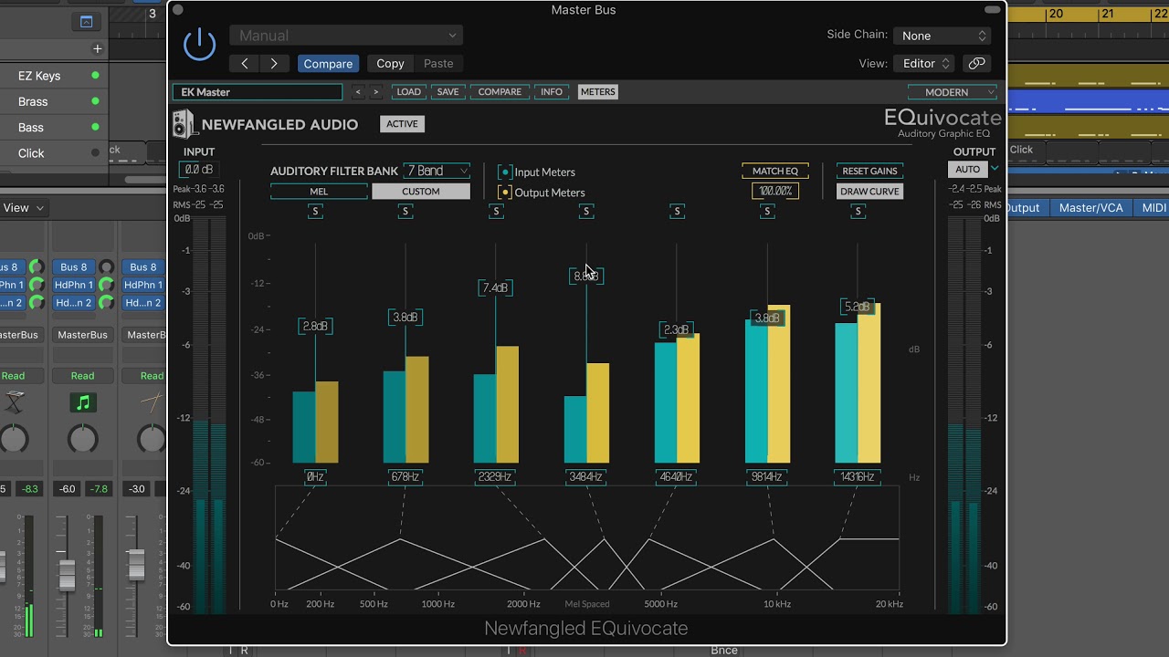Toggle the EZ Keys green enable dot
The width and height of the screenshot is (1169, 657).
pyautogui.click(x=95, y=76)
